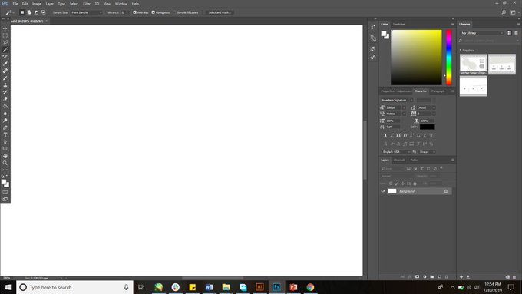522x294 pixels.
Task: Toggle Underline in Character panel
Action: tap(425, 135)
